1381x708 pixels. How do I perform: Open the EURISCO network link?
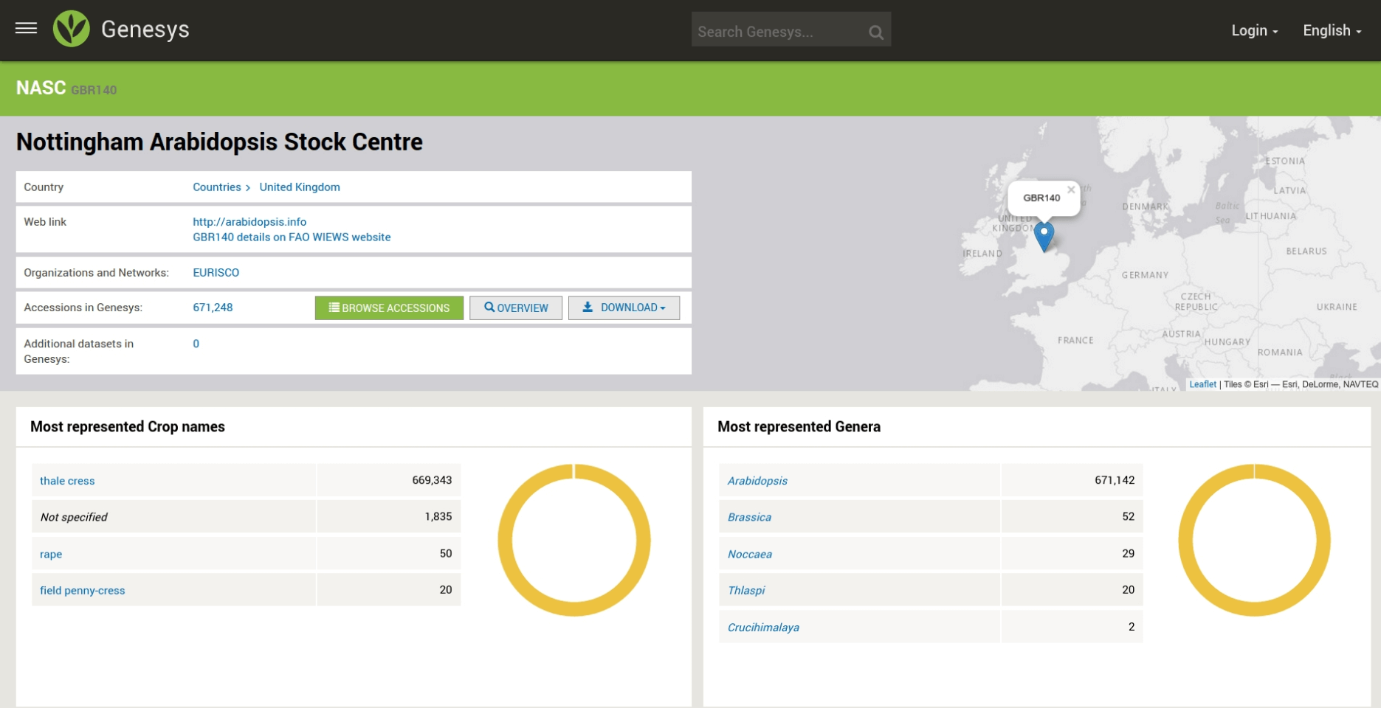216,273
